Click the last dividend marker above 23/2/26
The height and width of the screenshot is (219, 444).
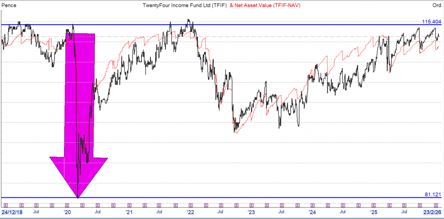(x=436, y=205)
